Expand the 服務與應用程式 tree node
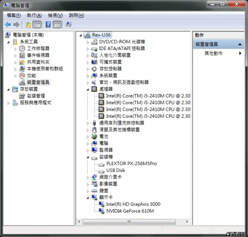Viewport: 248px width, 237px height. click(x=8, y=103)
